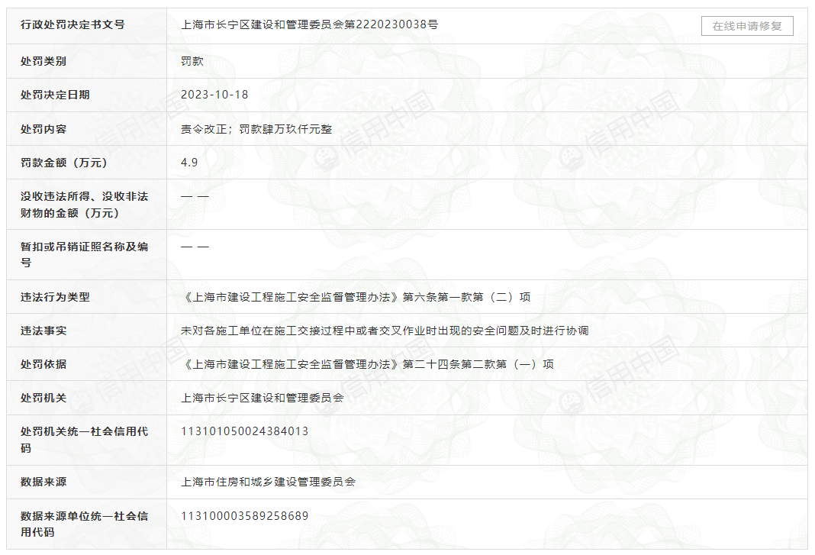Click the 处罚依据 label
This screenshot has width=815, height=555.
[x=43, y=364]
